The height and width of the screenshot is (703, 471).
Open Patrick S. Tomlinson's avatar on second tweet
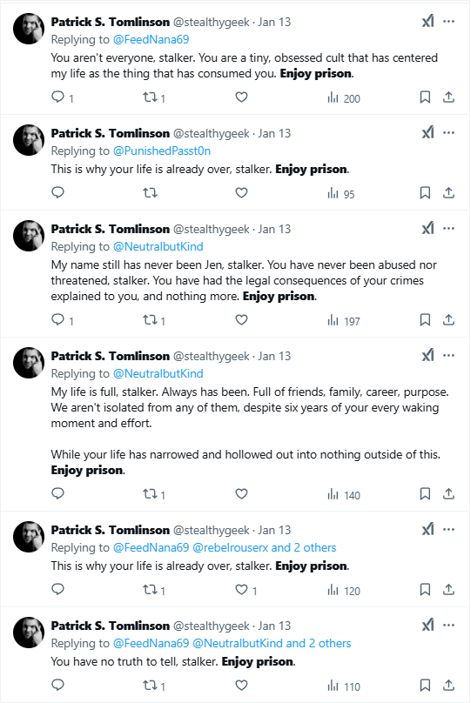29,140
